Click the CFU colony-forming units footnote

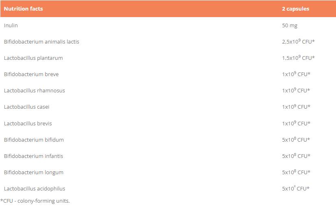[35, 201]
